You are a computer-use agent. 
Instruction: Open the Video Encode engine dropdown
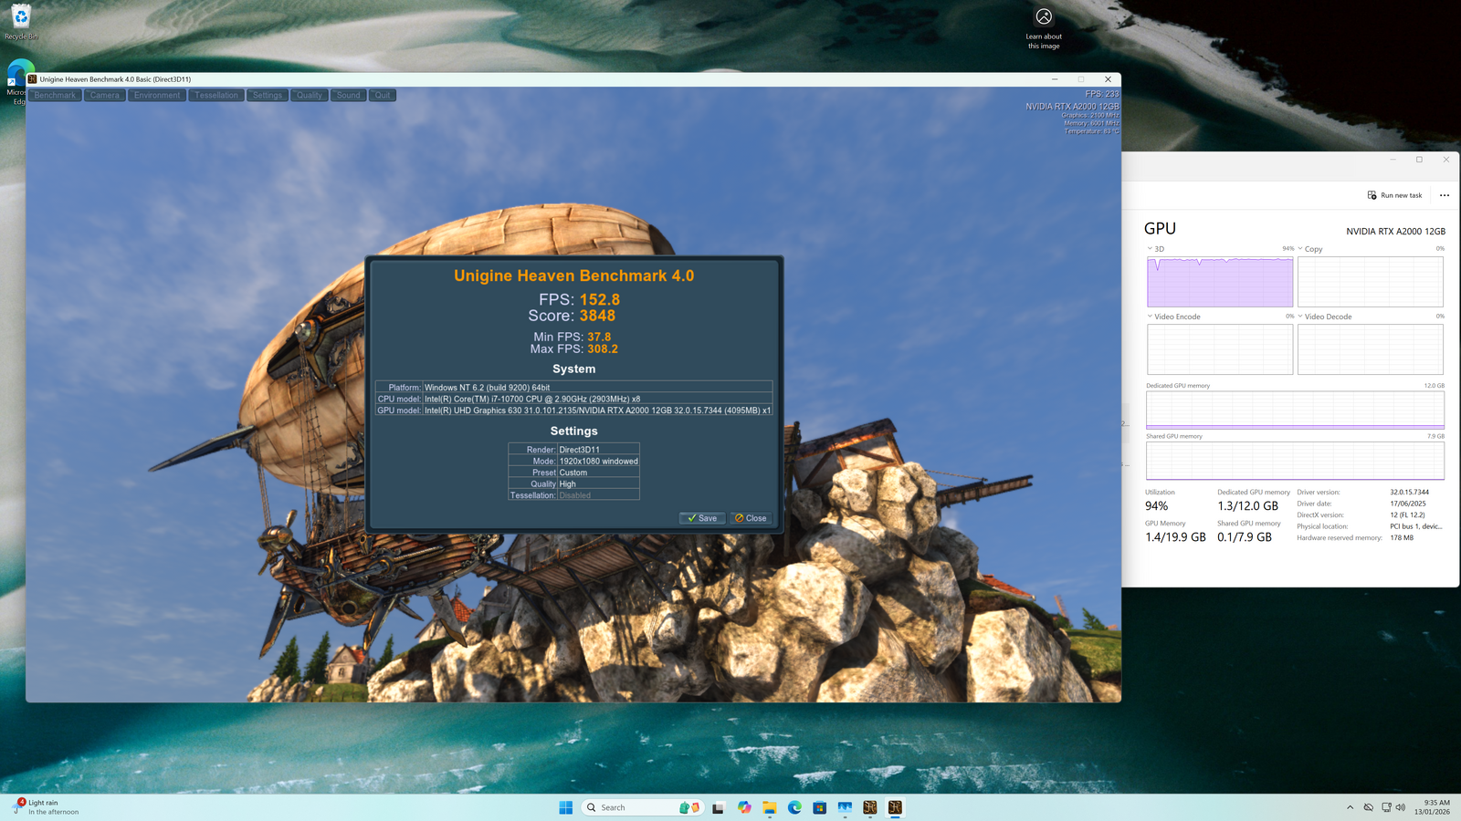point(1151,317)
